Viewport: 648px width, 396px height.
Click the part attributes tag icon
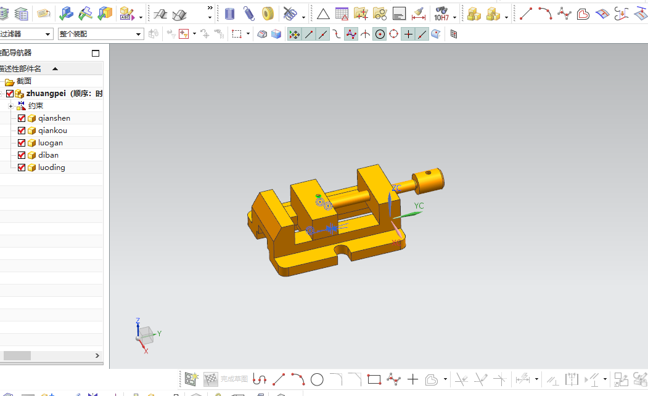(43, 14)
